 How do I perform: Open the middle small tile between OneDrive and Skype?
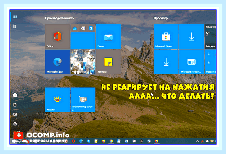[83, 28]
